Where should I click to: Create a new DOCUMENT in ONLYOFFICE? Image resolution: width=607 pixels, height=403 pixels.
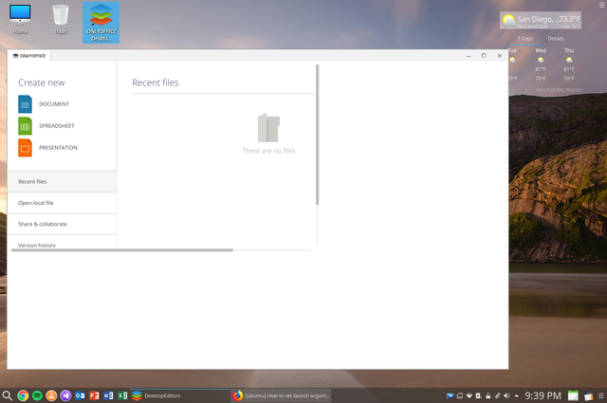pyautogui.click(x=44, y=104)
